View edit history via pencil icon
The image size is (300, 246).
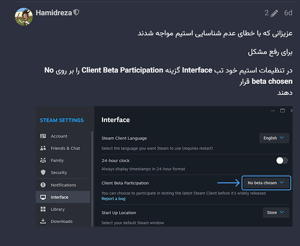pyautogui.click(x=274, y=13)
